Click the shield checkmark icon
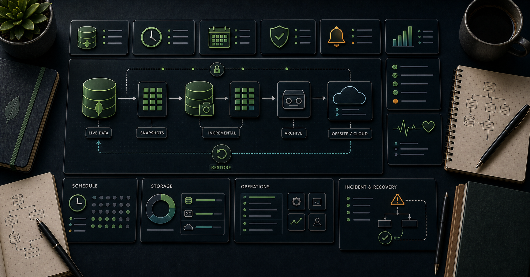Screen dimensions: 530x277 pyautogui.click(x=279, y=37)
